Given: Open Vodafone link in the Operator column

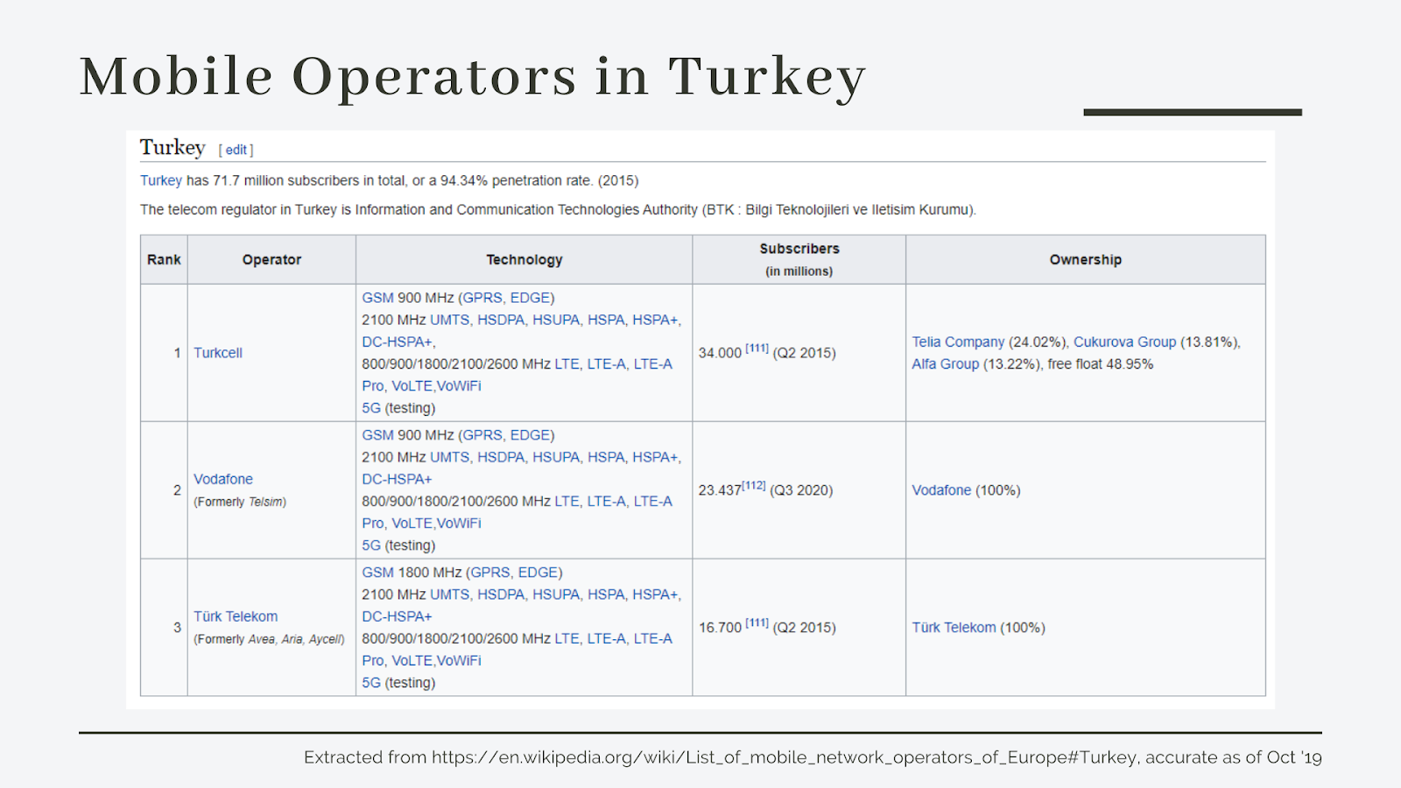Looking at the screenshot, I should (223, 479).
